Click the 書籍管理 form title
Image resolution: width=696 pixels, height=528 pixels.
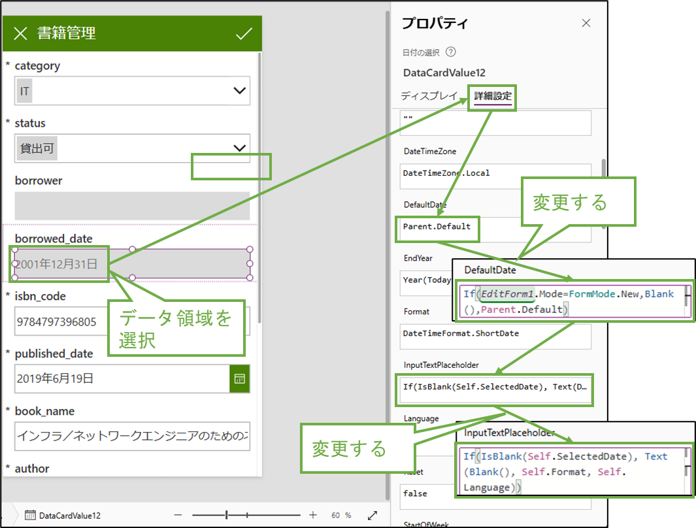coord(66,33)
